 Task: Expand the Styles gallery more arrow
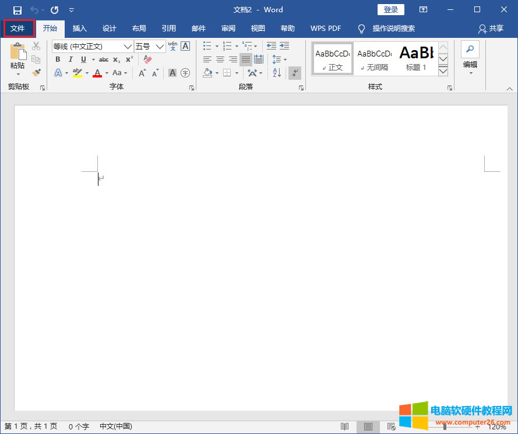[x=443, y=70]
